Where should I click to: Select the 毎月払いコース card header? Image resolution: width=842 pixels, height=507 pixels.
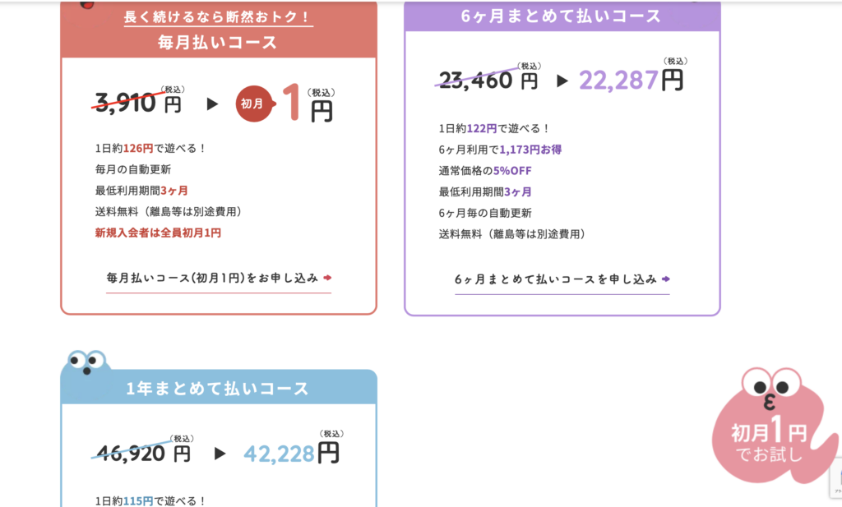point(218,43)
